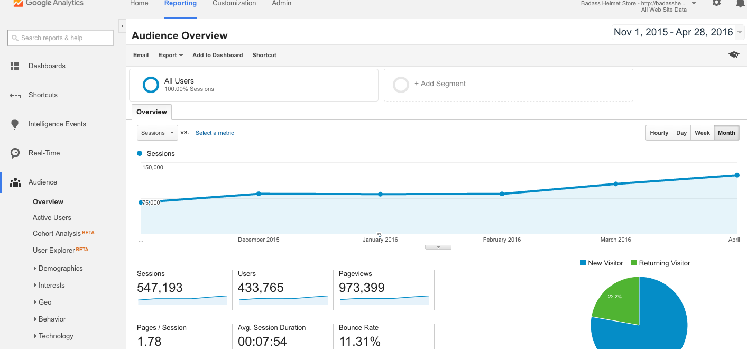Open the date range picker
This screenshot has width=747, height=349.
pyautogui.click(x=677, y=32)
